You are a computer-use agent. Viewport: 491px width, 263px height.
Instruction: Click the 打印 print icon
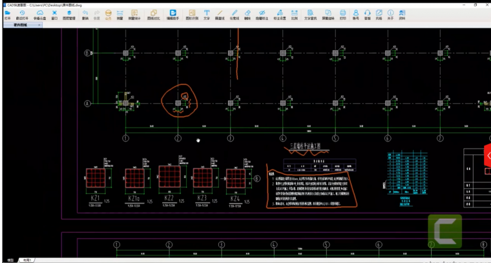343,14
